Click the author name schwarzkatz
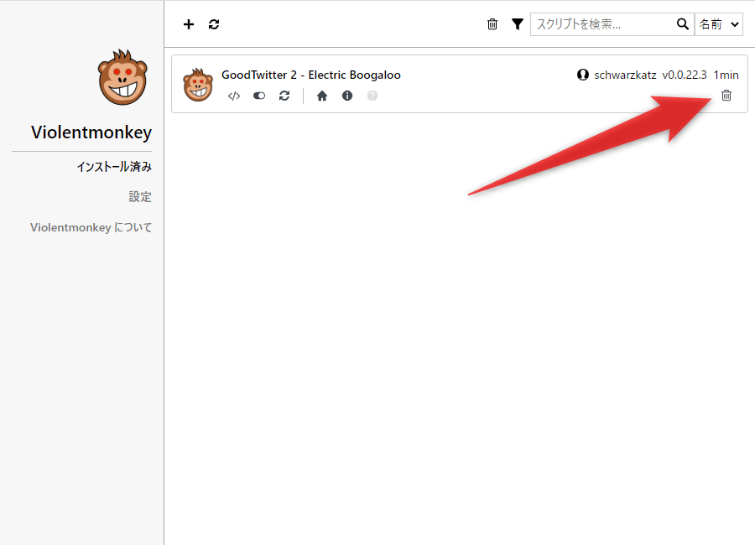The height and width of the screenshot is (545, 755). click(x=625, y=75)
